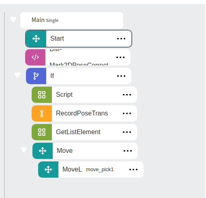Click the orange wrench icon on RecordPoseTrans

[x=42, y=113]
